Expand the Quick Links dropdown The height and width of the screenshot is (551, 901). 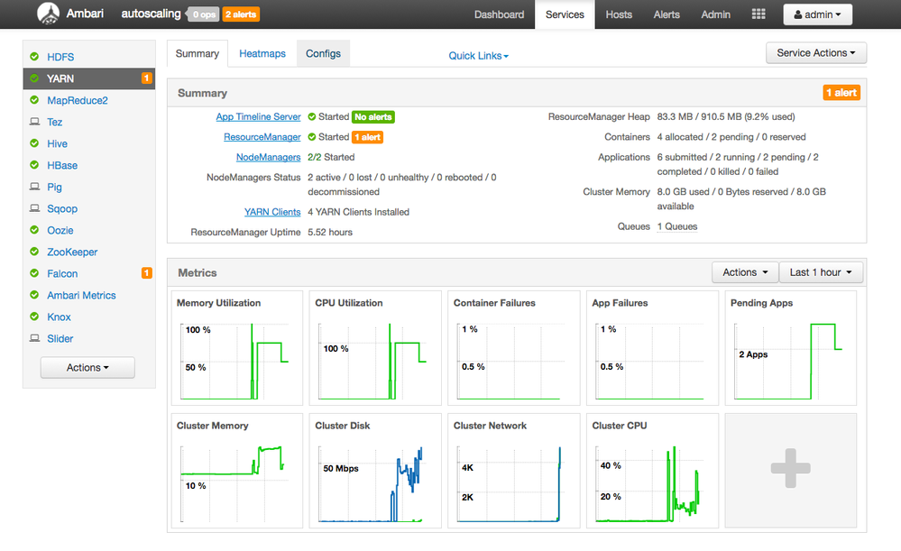coord(478,56)
